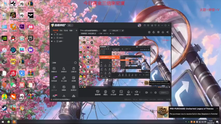221x124 pixels.
Task: Click the start streaming button at bottom right
Action: tap(164, 93)
